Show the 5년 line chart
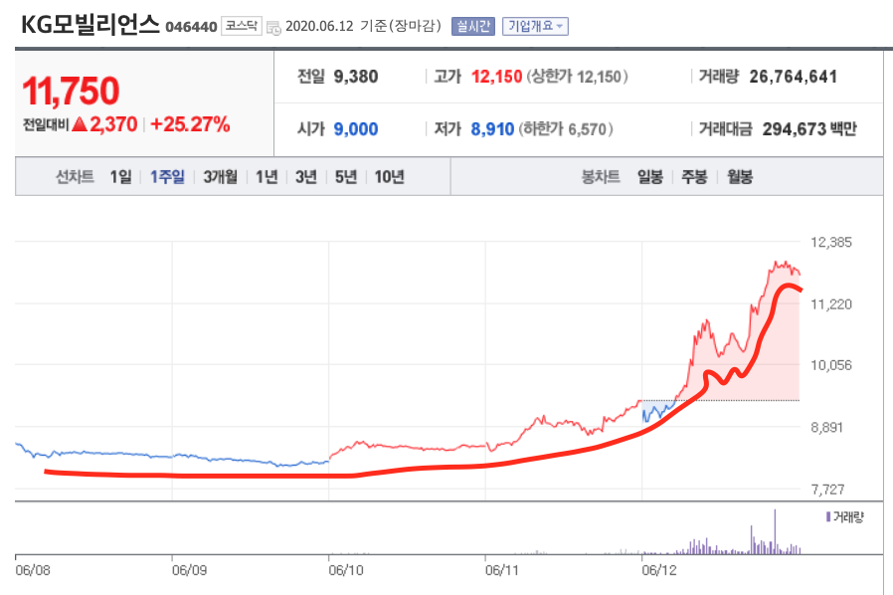This screenshot has width=893, height=595. tap(346, 177)
